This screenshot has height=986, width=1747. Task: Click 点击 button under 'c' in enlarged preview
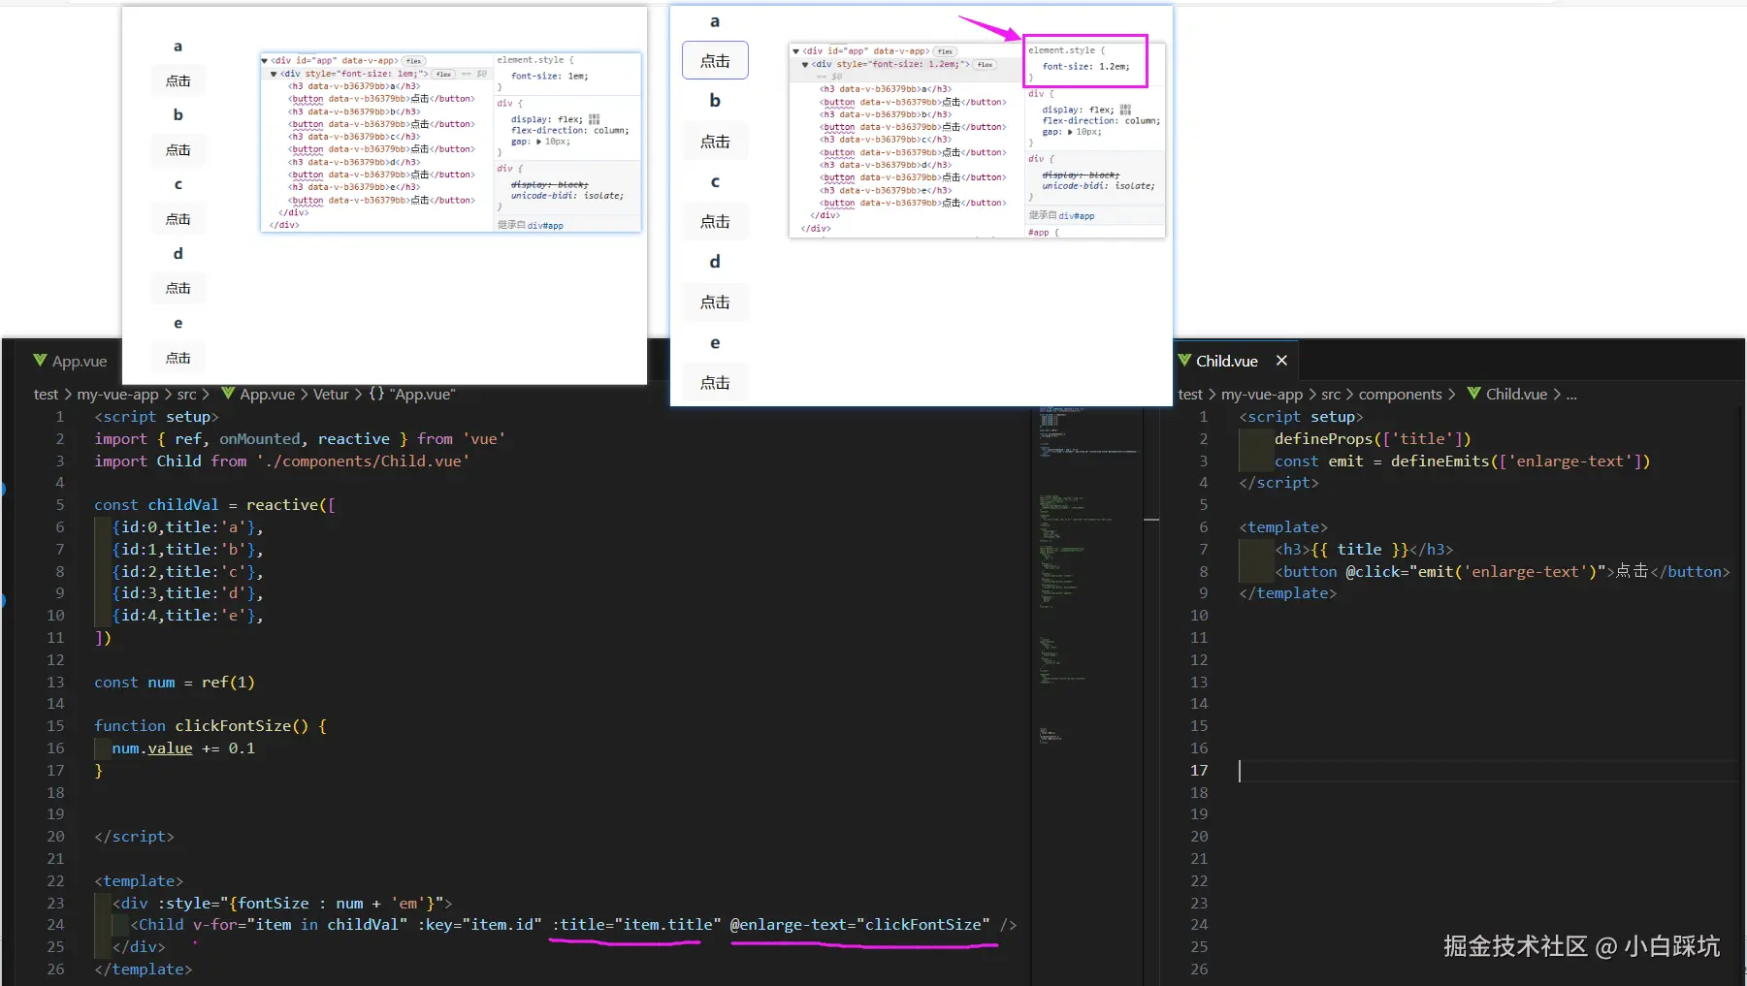[715, 222]
